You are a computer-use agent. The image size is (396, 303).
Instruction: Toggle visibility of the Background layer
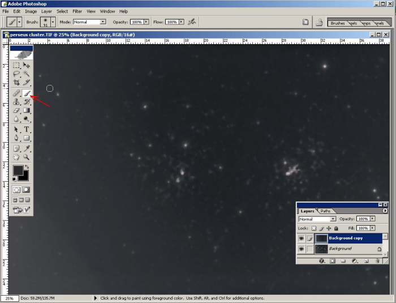302,249
